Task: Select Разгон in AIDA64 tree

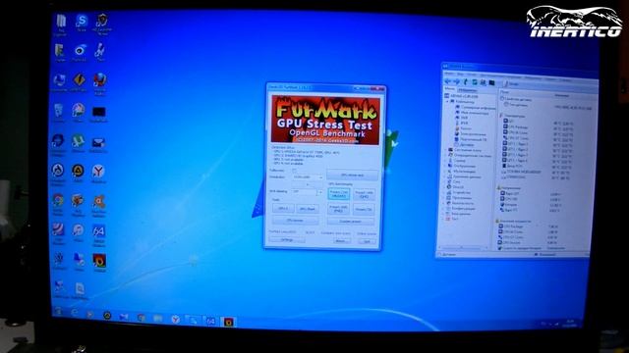Action: pyautogui.click(x=464, y=128)
